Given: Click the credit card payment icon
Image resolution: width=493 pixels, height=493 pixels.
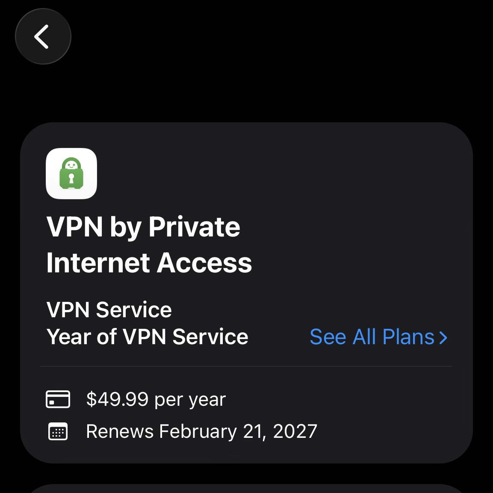Looking at the screenshot, I should (x=58, y=399).
